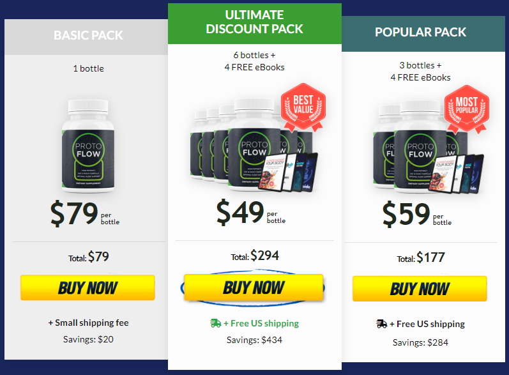Click the single Proto Flow bottle image

(88, 146)
